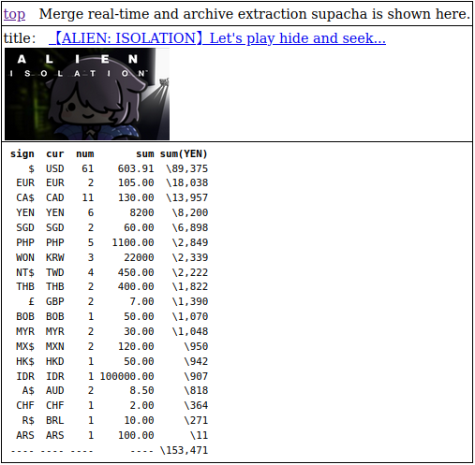Click the BRL currency code
This screenshot has width=475, height=465.
click(55, 420)
